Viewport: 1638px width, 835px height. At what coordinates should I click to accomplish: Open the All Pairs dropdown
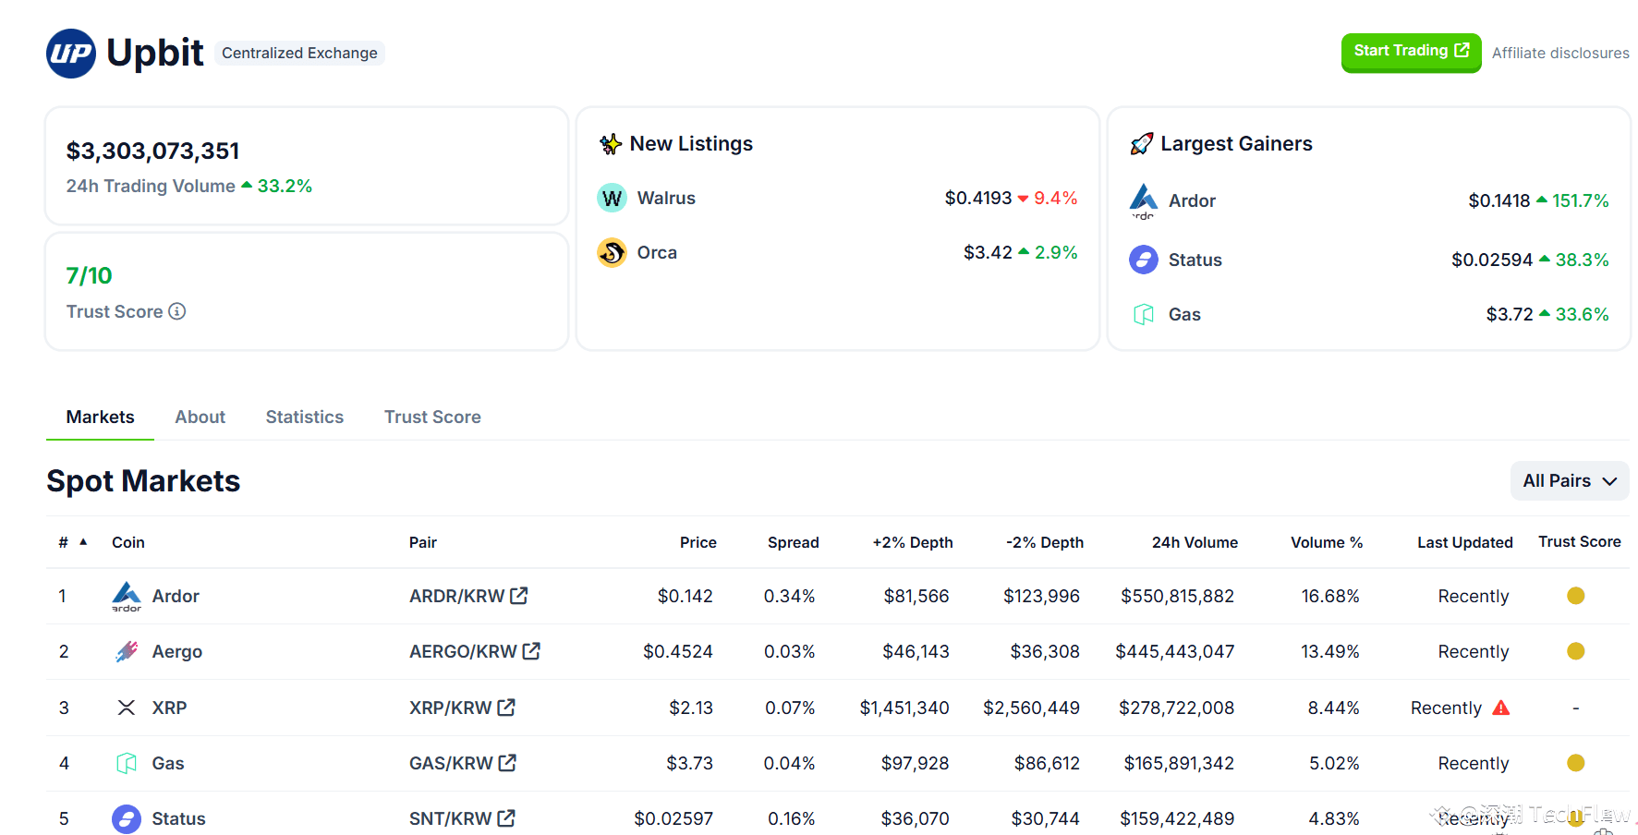(1570, 481)
